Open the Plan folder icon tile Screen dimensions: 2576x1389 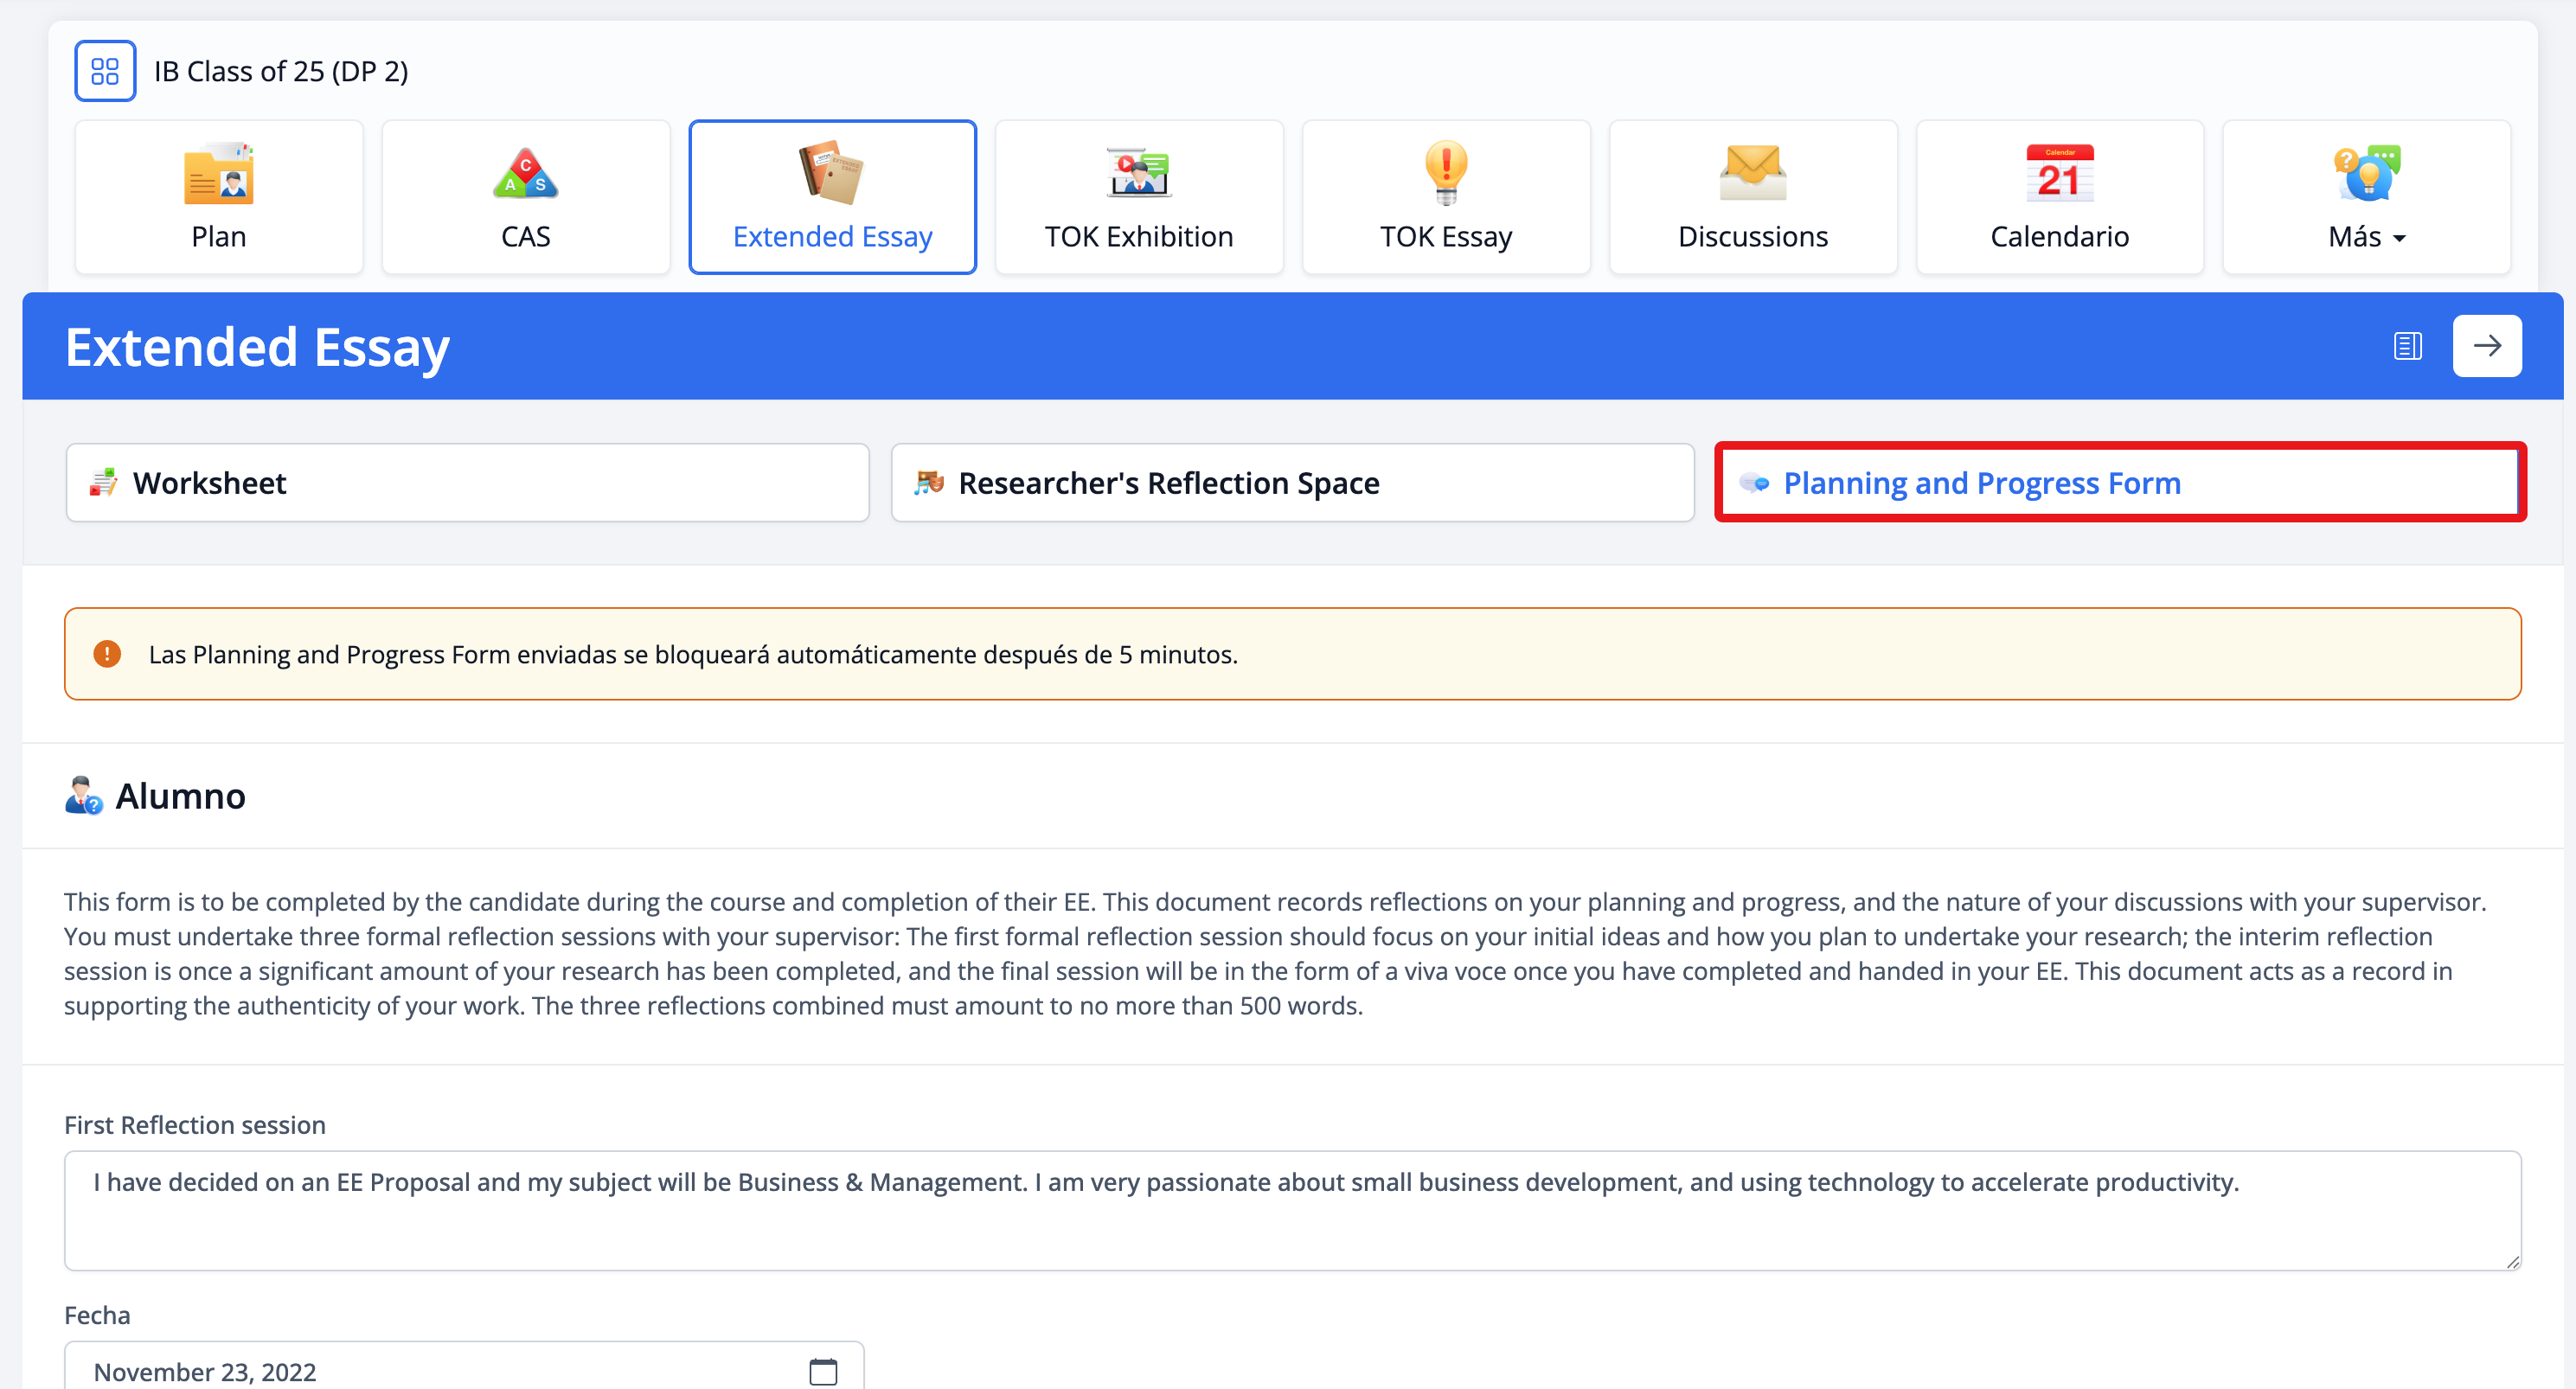pos(219,175)
